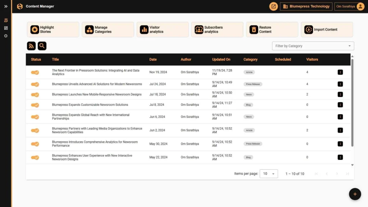Viewport: 368px width, 207px height.
Task: Toggle status of the Pressroom Solutions article
Action: click(x=34, y=72)
